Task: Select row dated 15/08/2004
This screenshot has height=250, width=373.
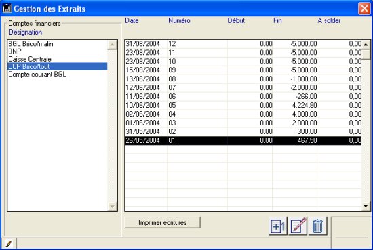Action: 243,70
